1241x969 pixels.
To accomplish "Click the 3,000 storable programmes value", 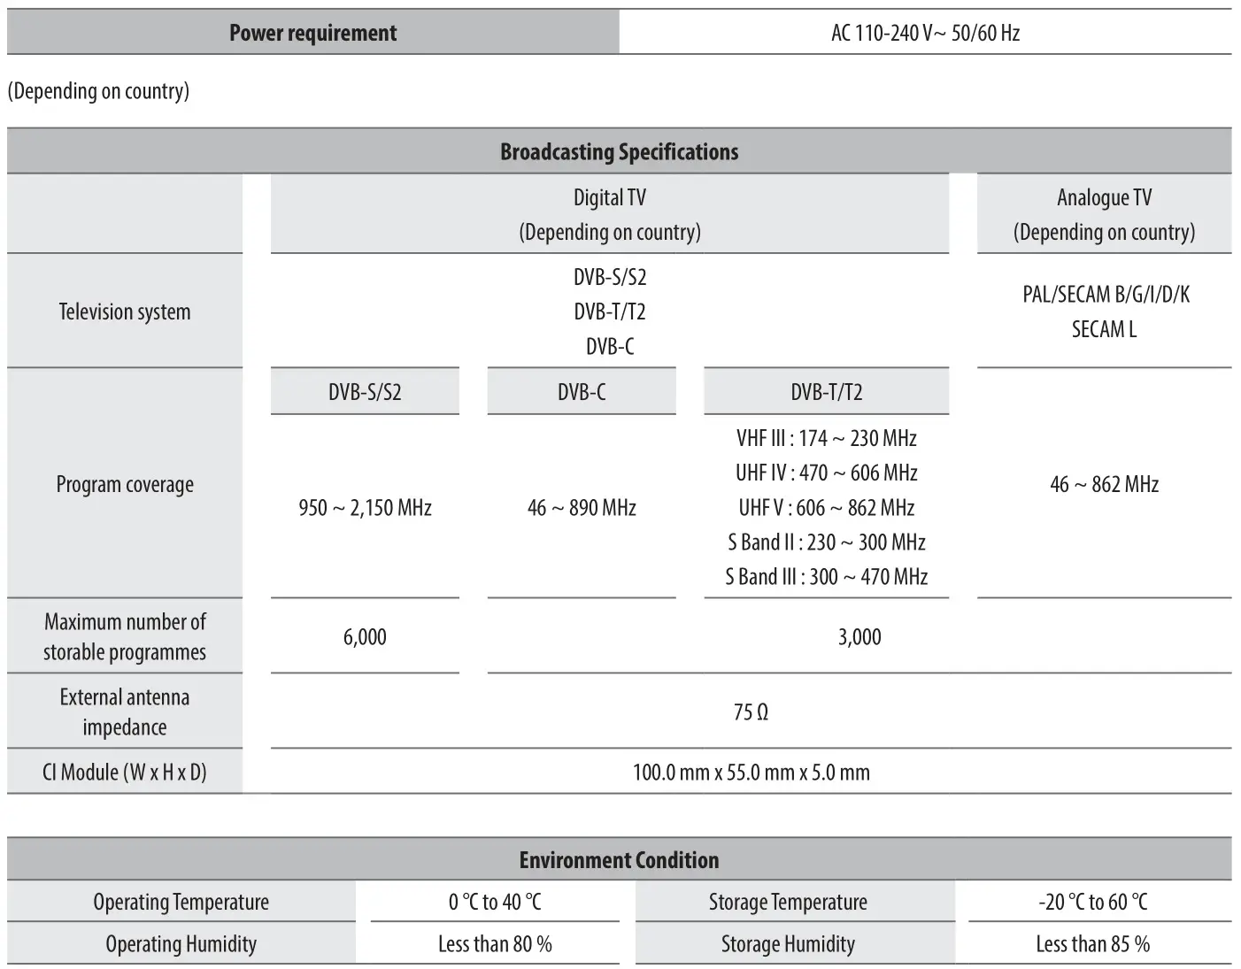I will point(859,637).
